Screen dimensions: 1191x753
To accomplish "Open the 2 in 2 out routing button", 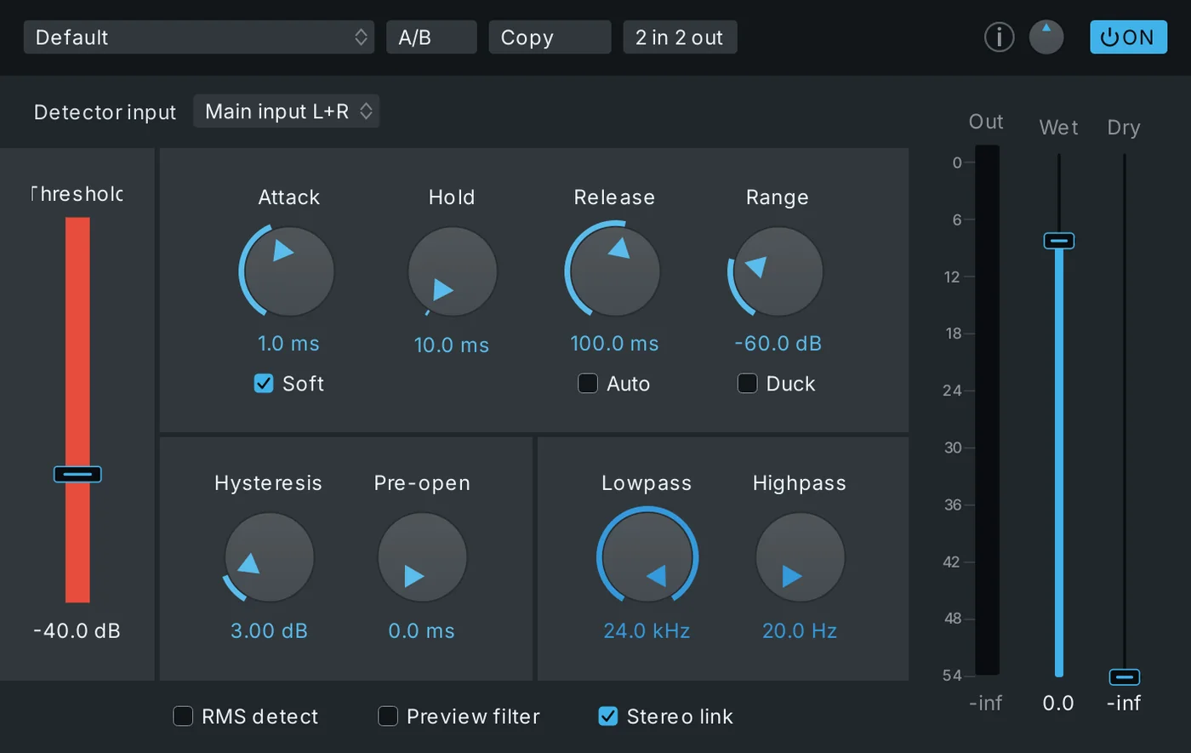I will (680, 37).
